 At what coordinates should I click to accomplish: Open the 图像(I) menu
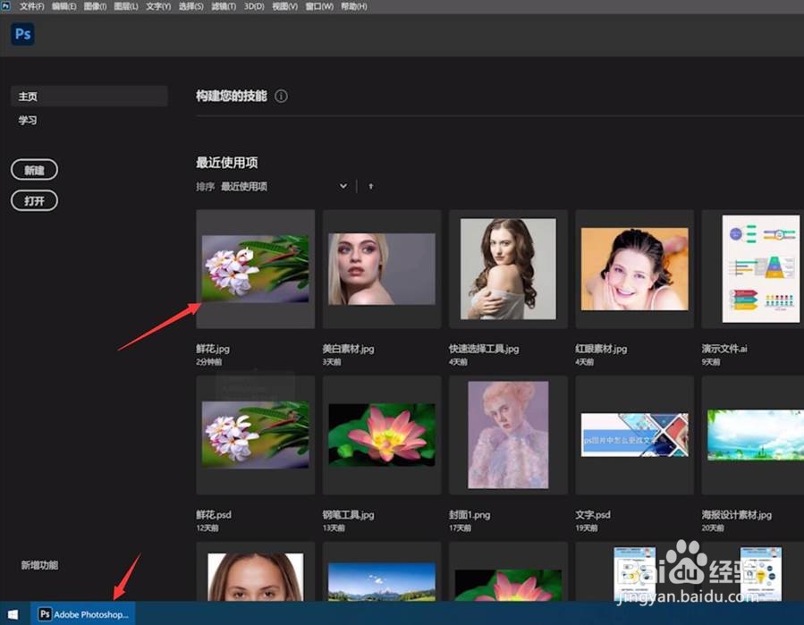click(x=96, y=6)
